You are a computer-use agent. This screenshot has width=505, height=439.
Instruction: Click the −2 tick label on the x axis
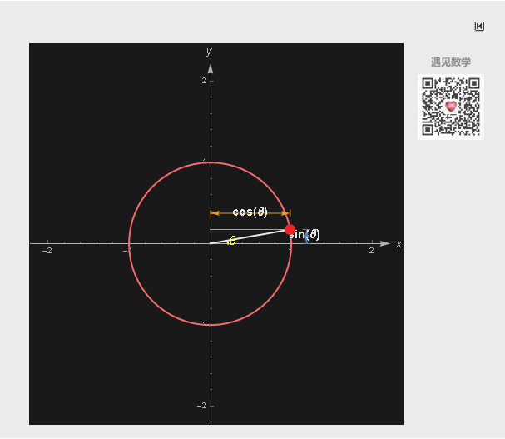coord(47,251)
